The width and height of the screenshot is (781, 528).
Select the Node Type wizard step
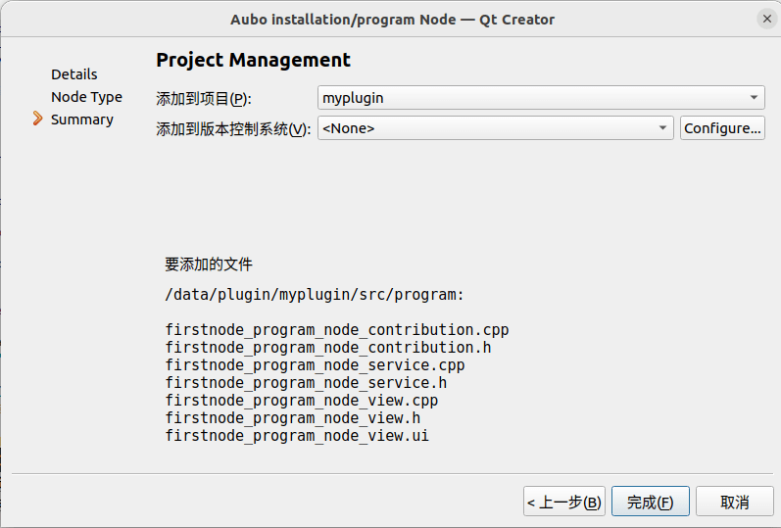coord(86,97)
